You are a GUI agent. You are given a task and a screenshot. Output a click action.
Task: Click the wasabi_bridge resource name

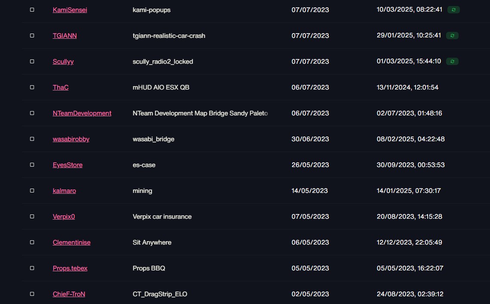coord(154,139)
